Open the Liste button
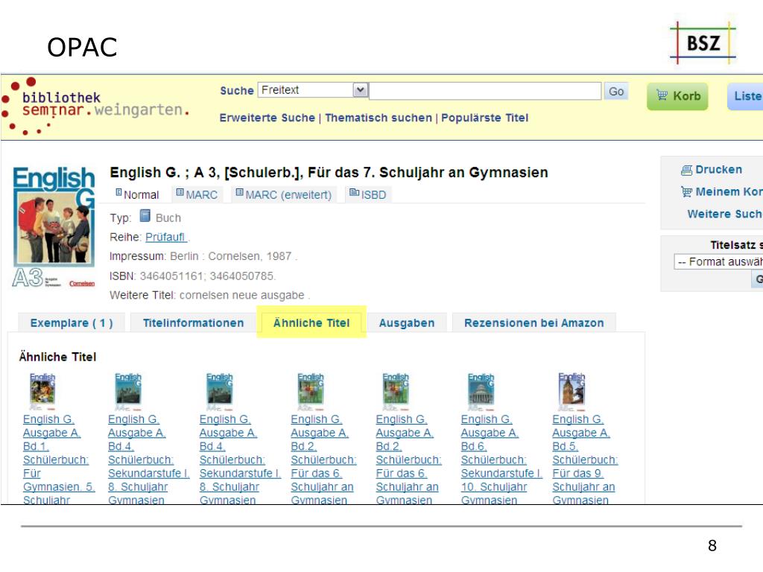Viewport: 763px width, 572px height. [745, 96]
